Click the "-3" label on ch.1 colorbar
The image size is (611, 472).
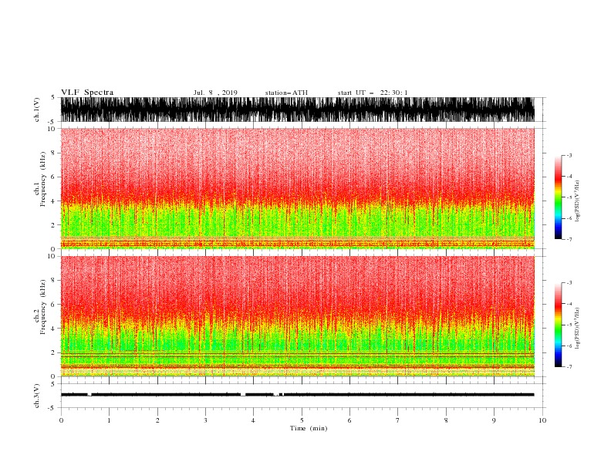point(569,155)
